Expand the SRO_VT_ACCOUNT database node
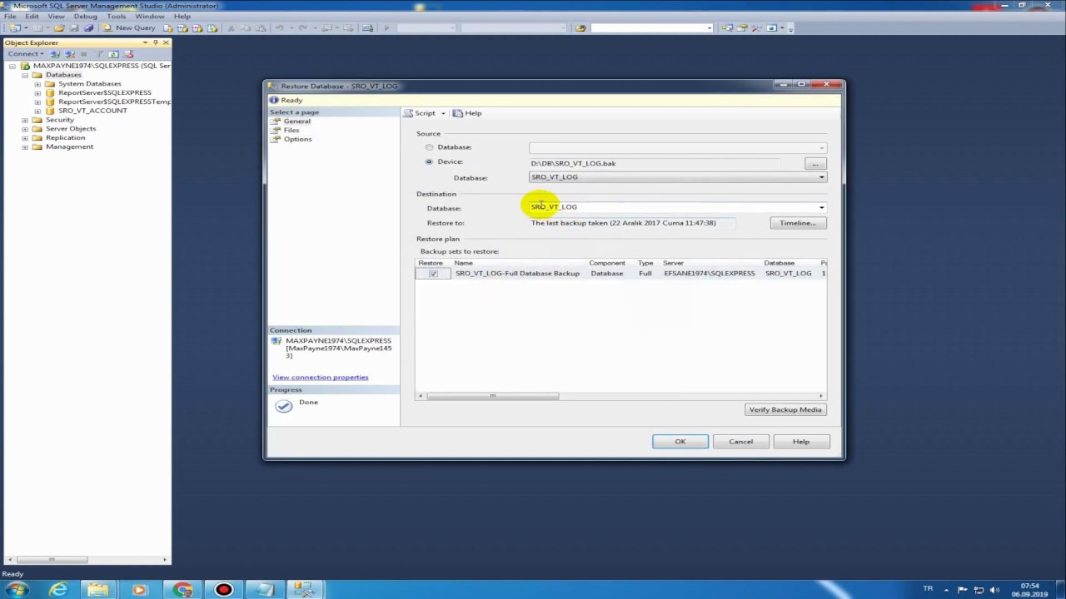 tap(37, 111)
